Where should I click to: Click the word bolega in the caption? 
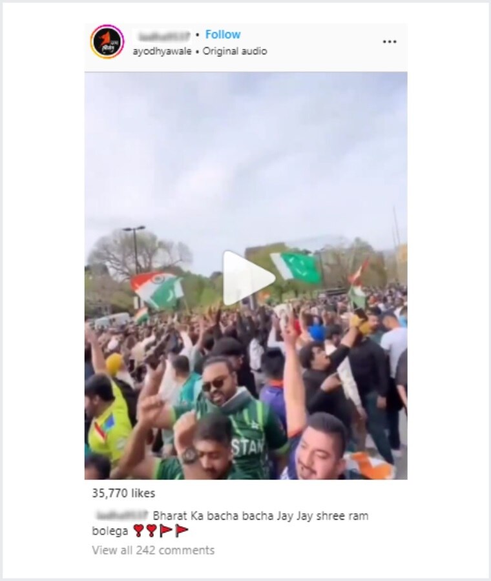pyautogui.click(x=110, y=531)
